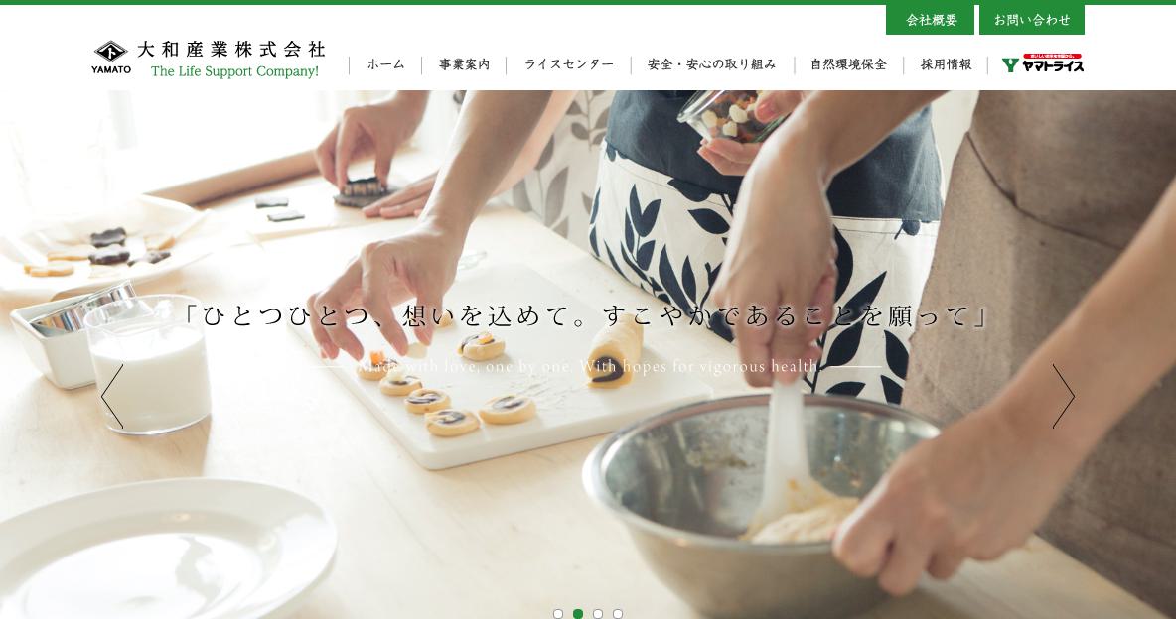
Task: Advance carousel with right arrow
Action: (1064, 397)
